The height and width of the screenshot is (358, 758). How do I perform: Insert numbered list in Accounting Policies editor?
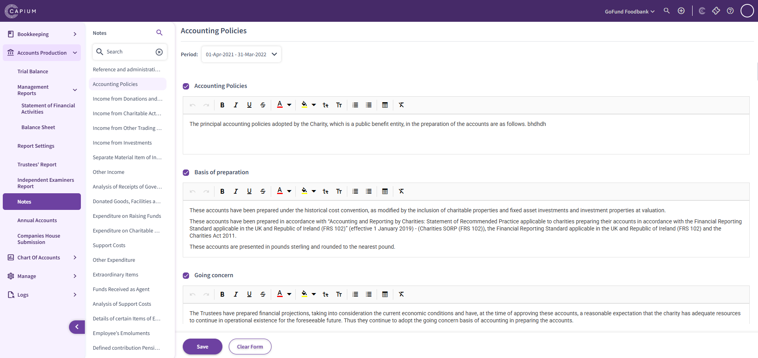tap(355, 105)
